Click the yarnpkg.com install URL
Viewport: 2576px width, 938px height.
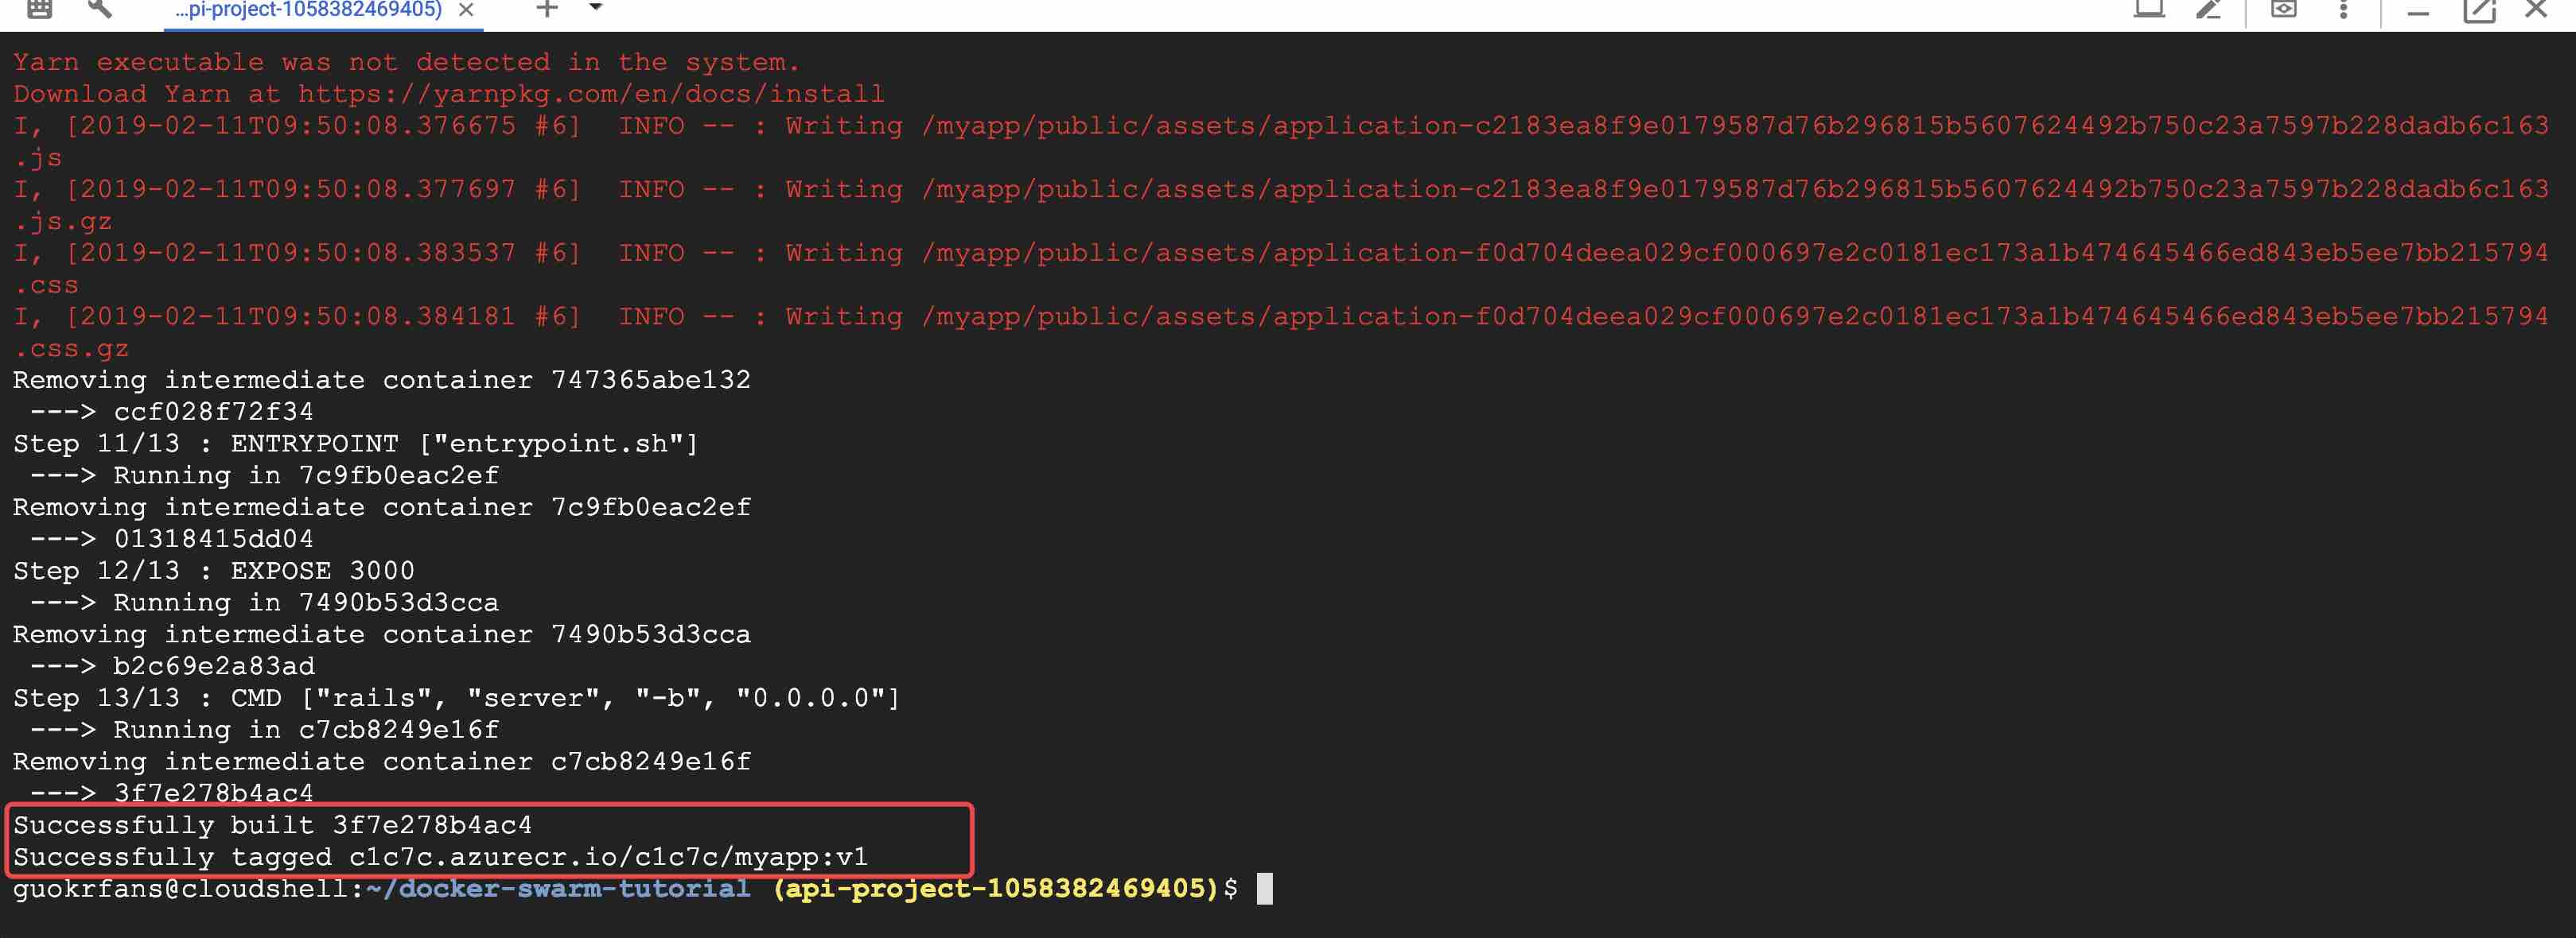(x=591, y=94)
